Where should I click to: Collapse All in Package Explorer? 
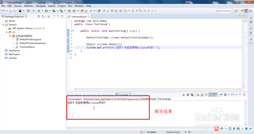pos(39,16)
